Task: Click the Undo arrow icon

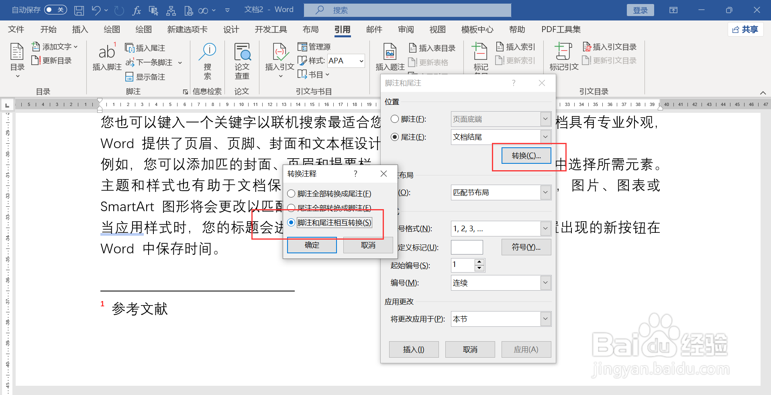Action: pos(96,10)
